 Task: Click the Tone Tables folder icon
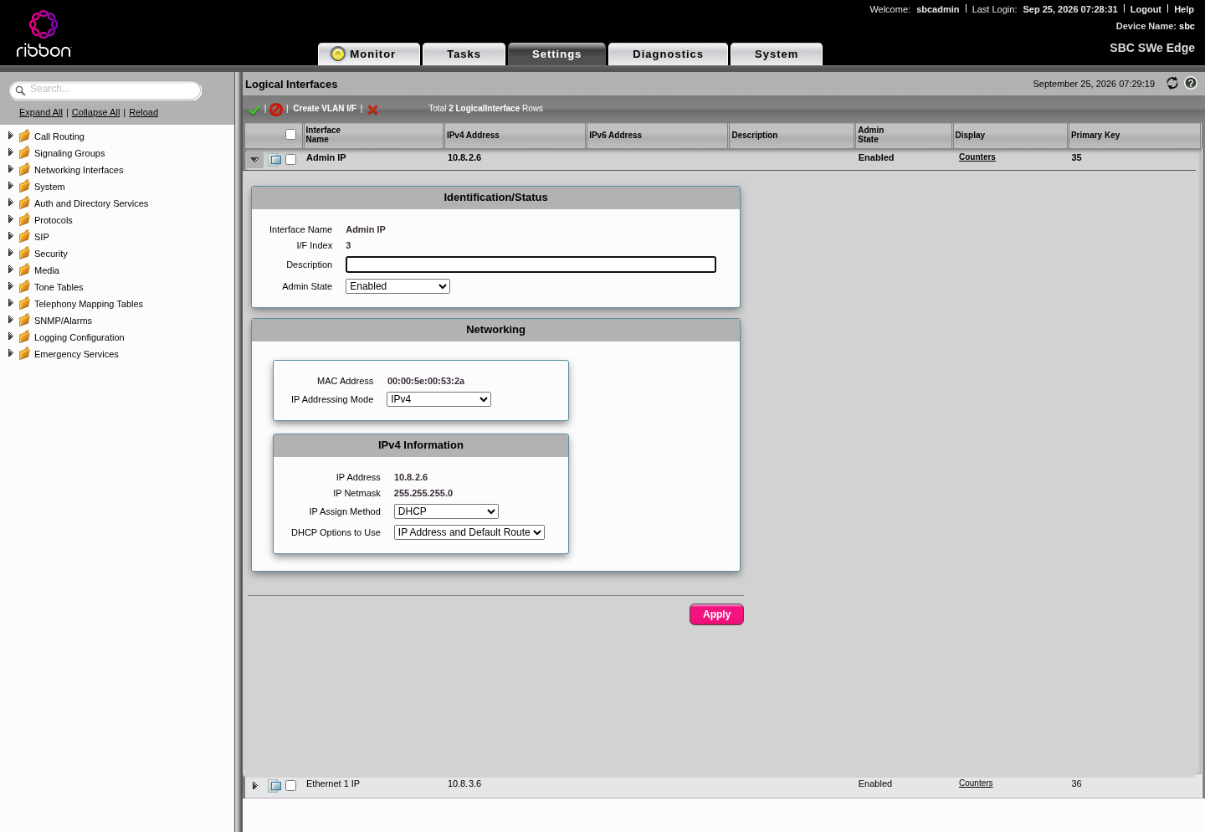[24, 286]
